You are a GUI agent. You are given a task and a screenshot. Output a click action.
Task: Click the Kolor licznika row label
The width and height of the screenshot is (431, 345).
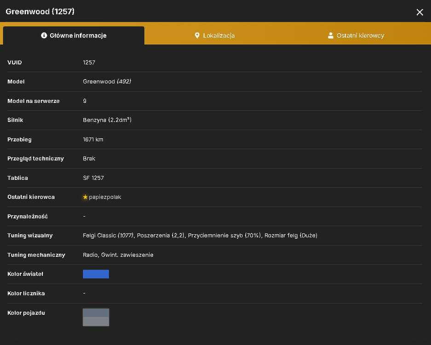26,293
